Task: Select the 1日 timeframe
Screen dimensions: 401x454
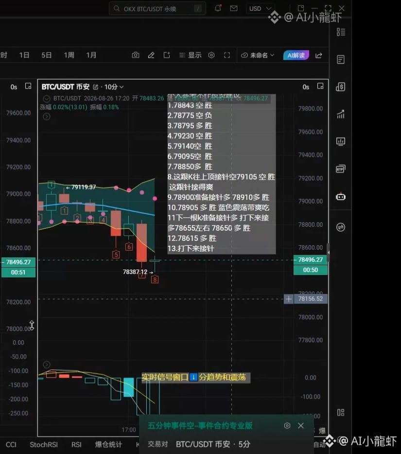Action: click(24, 55)
